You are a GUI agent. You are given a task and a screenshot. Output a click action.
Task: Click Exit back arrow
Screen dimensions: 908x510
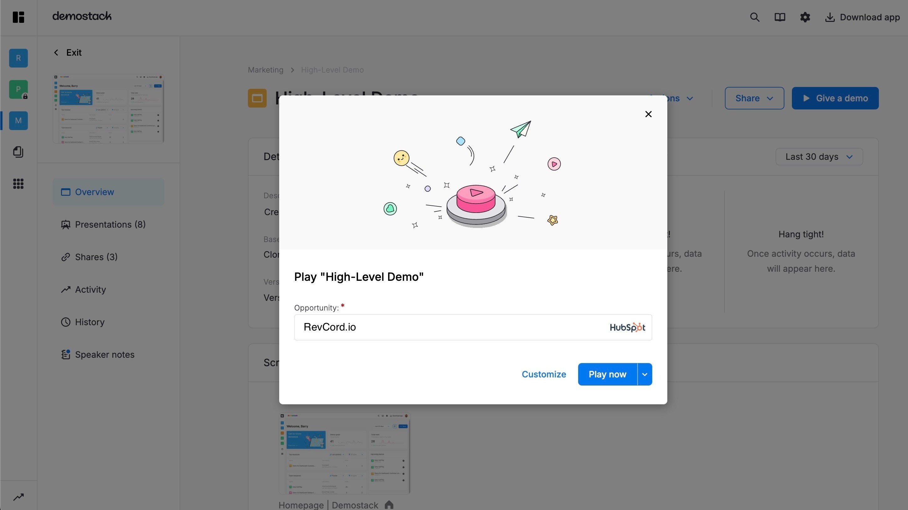click(67, 53)
